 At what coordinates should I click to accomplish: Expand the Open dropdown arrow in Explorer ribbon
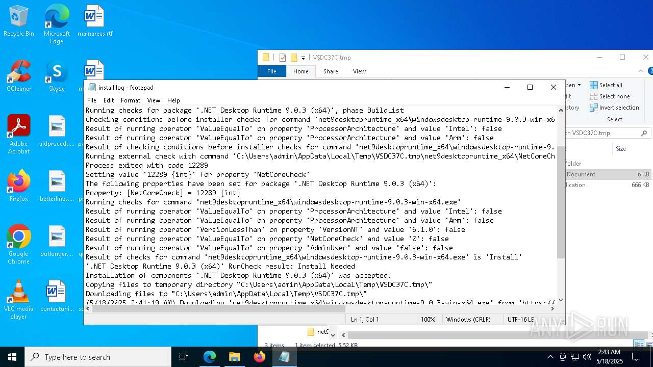(579, 85)
